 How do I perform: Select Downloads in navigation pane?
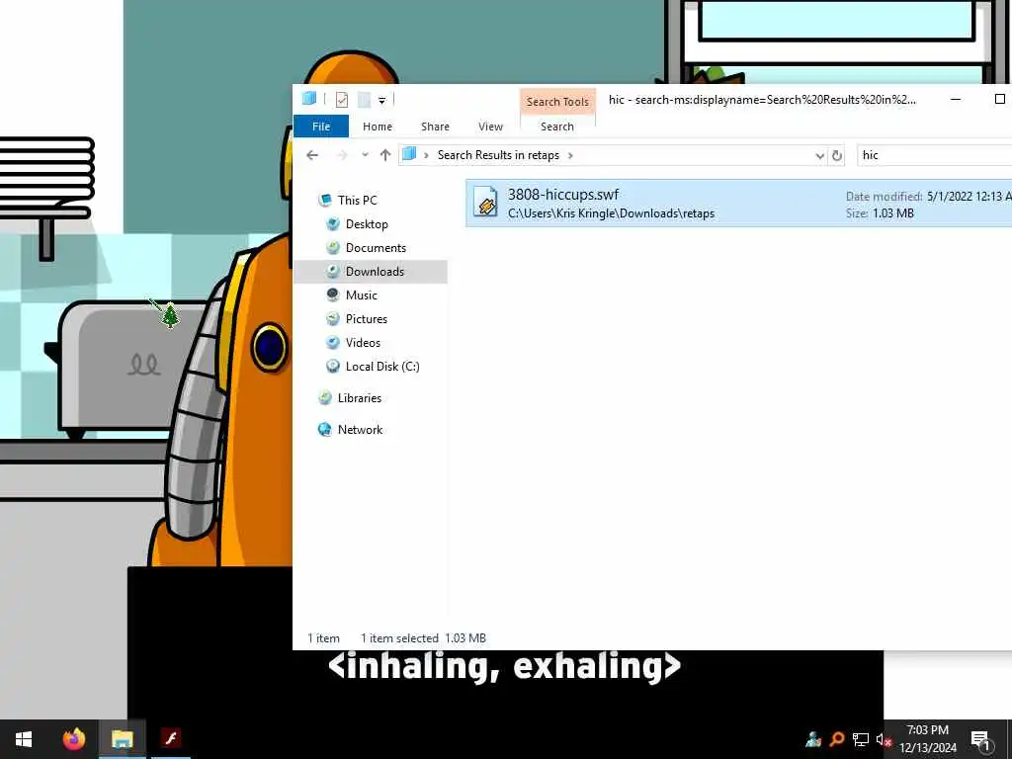point(375,272)
